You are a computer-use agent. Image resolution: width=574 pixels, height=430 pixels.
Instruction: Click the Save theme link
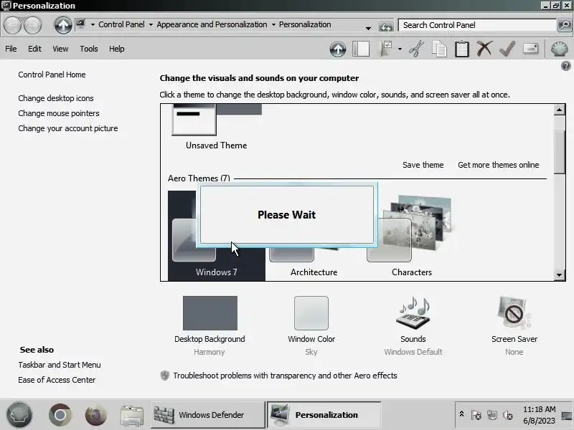pos(423,165)
